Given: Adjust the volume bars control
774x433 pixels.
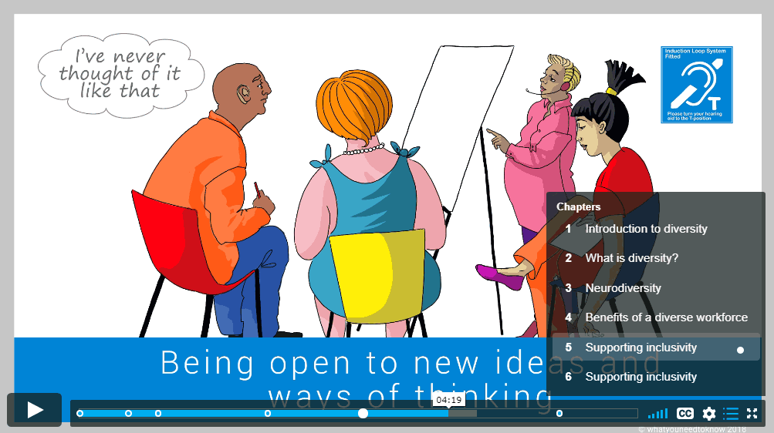Looking at the screenshot, I should click(x=657, y=414).
